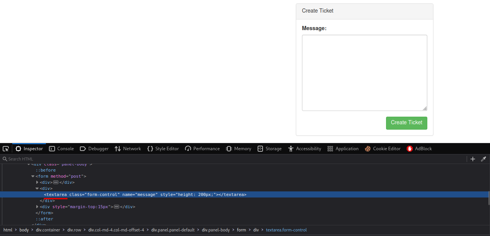The width and height of the screenshot is (490, 236).
Task: Select form in the breadcrumb bar
Action: (x=241, y=230)
